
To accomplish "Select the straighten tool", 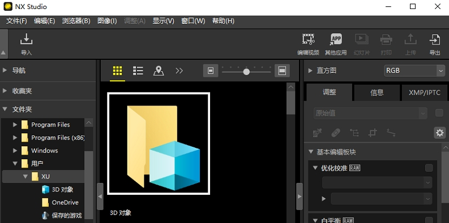I will (x=391, y=133).
